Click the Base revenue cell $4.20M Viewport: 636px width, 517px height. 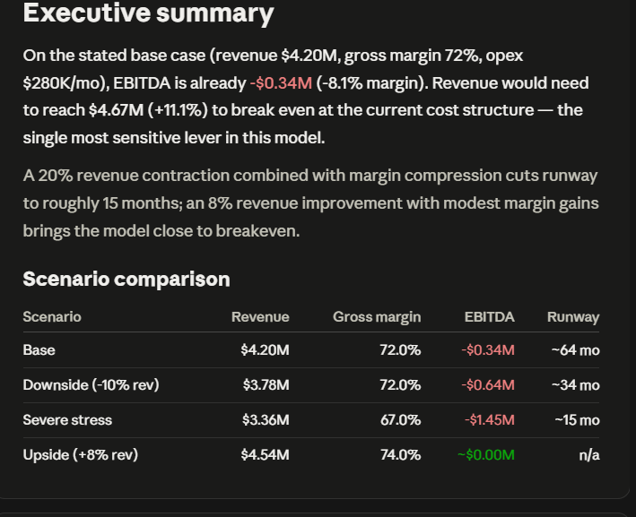(265, 350)
